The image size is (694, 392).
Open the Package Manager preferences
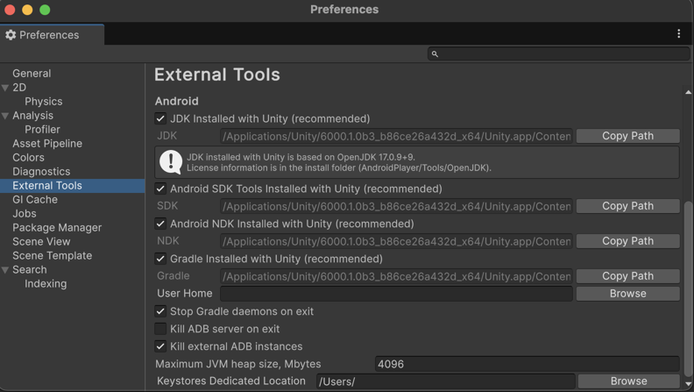click(57, 228)
